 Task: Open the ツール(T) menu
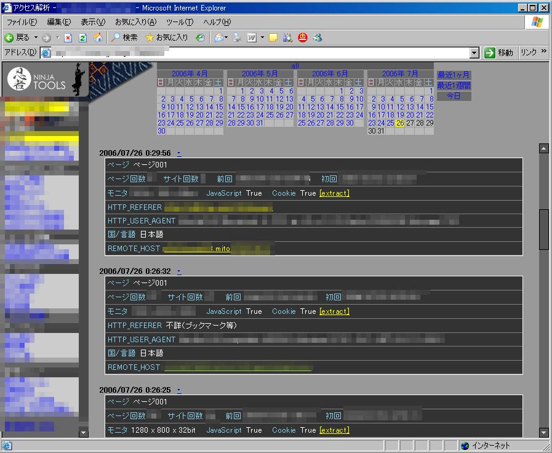pos(180,22)
